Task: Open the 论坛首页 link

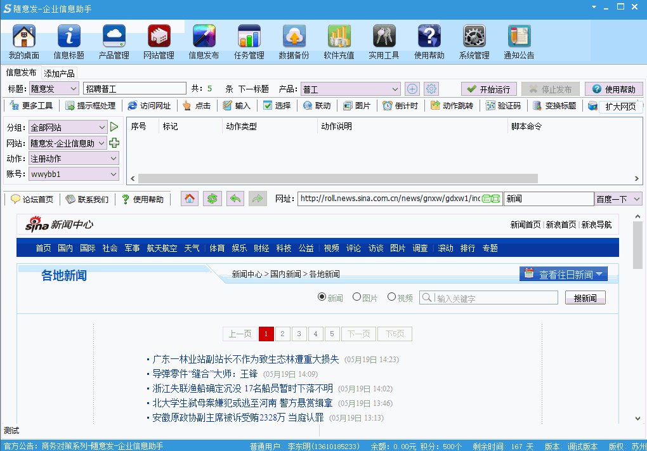Action: 32,199
